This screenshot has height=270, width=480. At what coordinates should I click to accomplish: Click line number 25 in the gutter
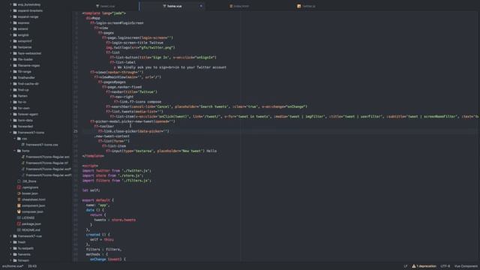coord(76,131)
